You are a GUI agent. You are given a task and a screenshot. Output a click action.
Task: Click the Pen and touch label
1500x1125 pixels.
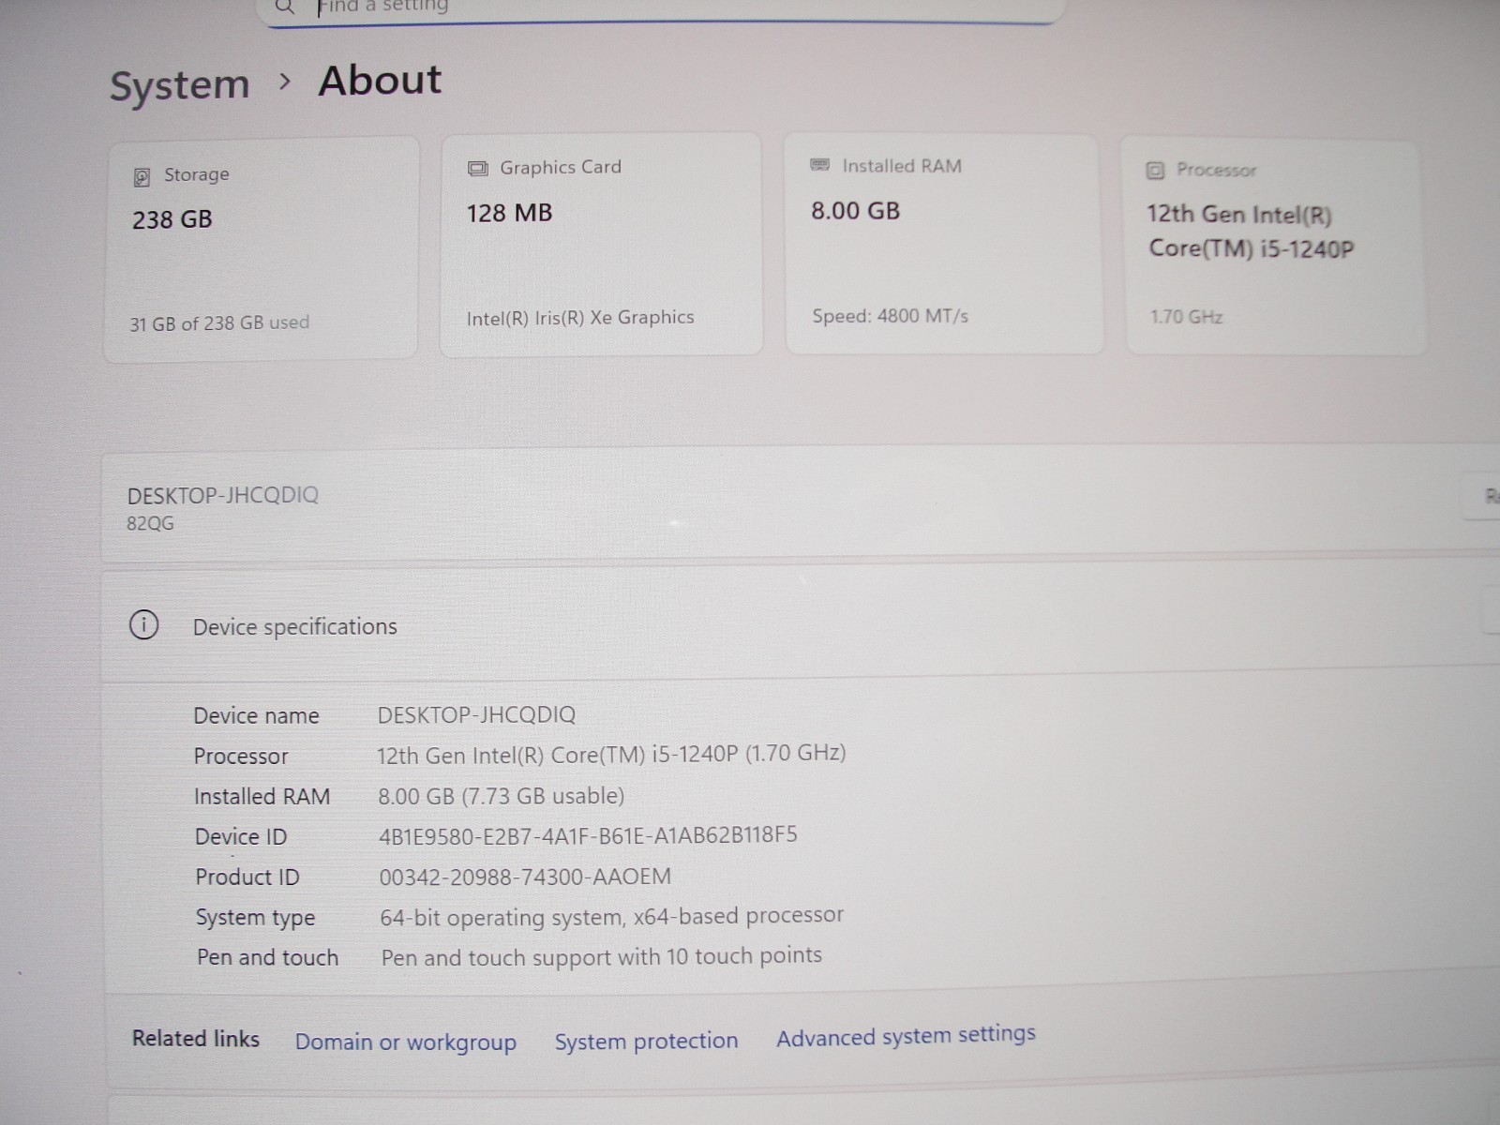(x=267, y=957)
